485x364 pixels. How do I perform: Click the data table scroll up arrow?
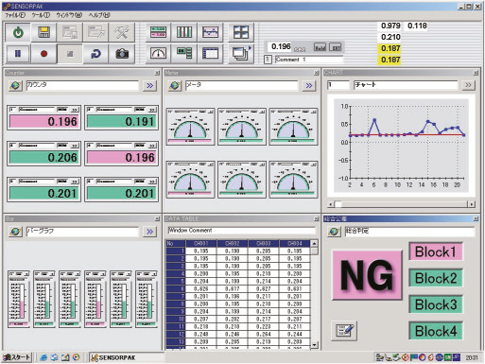[x=314, y=243]
